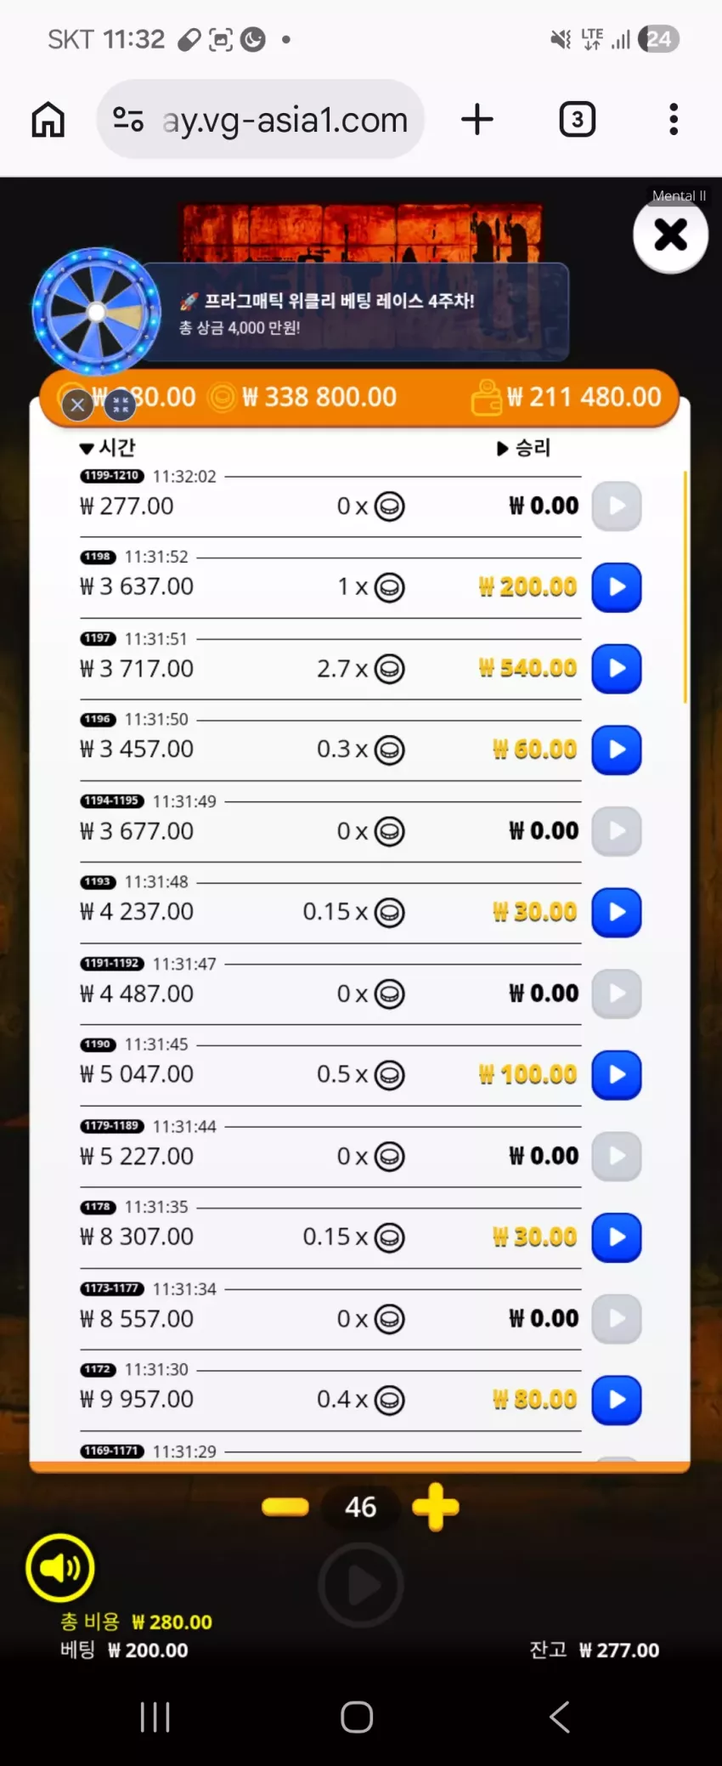Screen dimensions: 722x1766
Task: Open the browser three-dot overflow menu
Action: 674,120
